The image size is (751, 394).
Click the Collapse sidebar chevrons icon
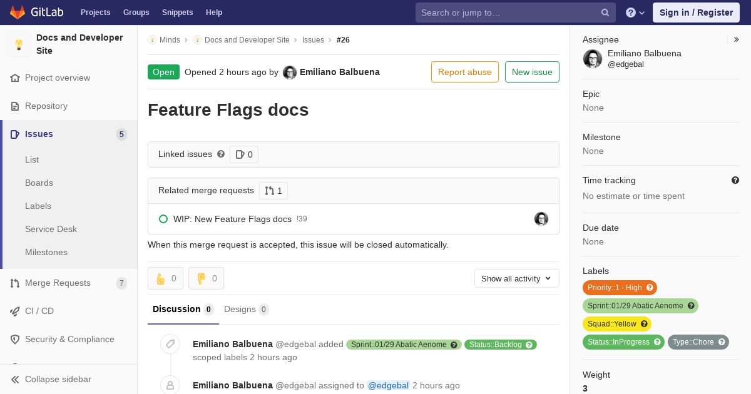(x=15, y=380)
